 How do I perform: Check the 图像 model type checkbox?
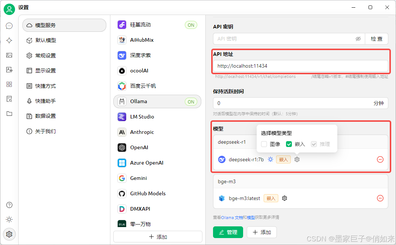[x=264, y=144]
